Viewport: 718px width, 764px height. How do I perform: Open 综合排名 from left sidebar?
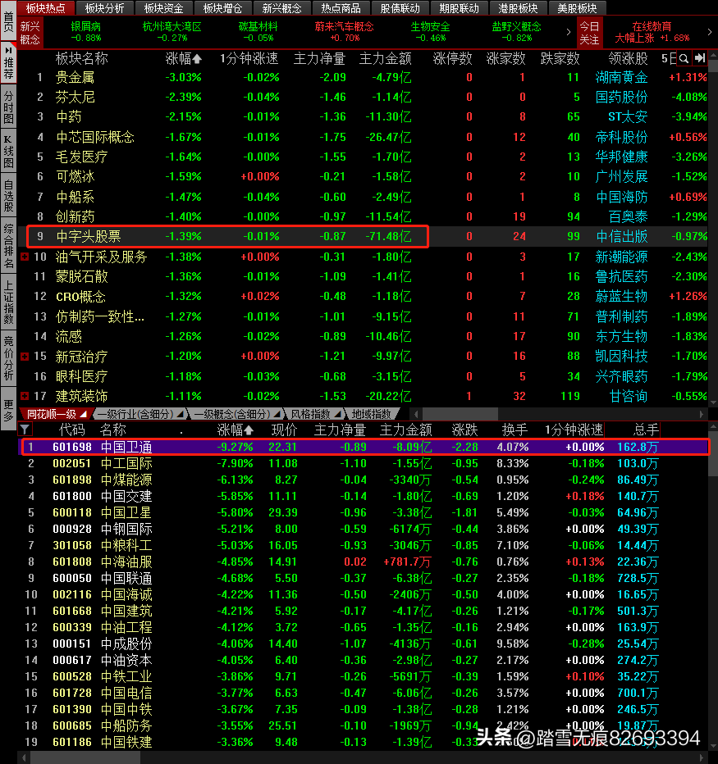click(x=8, y=246)
